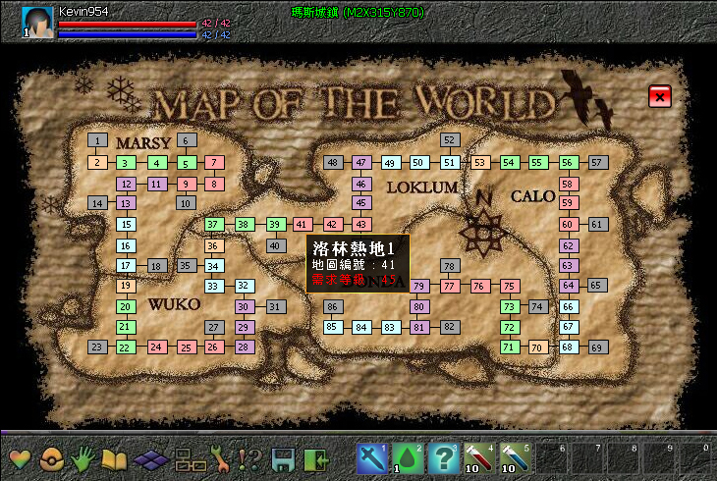Select orange map node 36
The width and height of the screenshot is (717, 481).
click(x=213, y=246)
